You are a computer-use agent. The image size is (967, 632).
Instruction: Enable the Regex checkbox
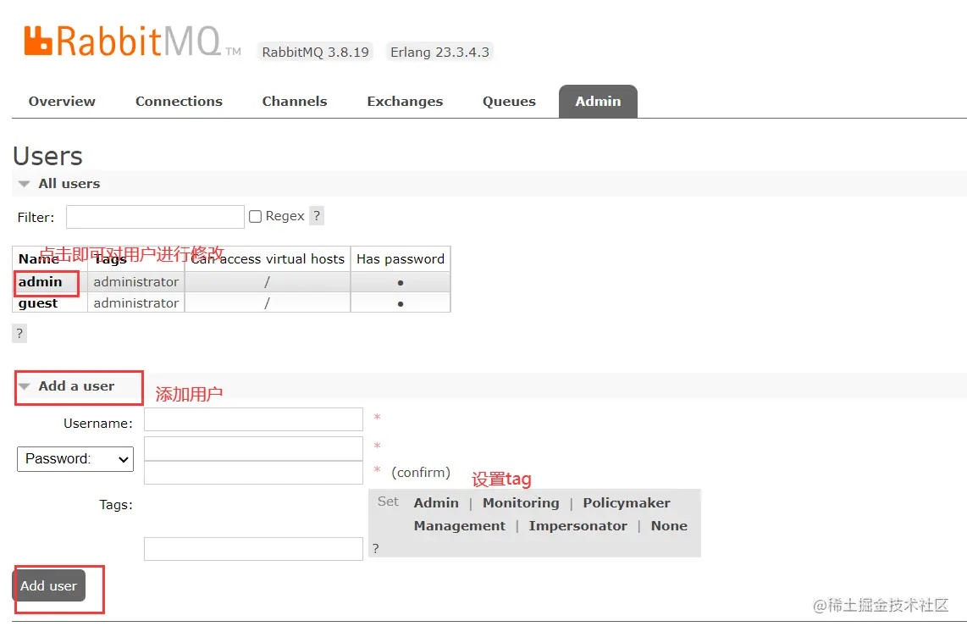[256, 216]
